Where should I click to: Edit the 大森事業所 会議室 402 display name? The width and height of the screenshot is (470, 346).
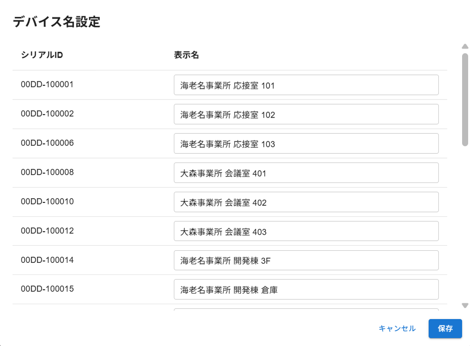tap(306, 202)
